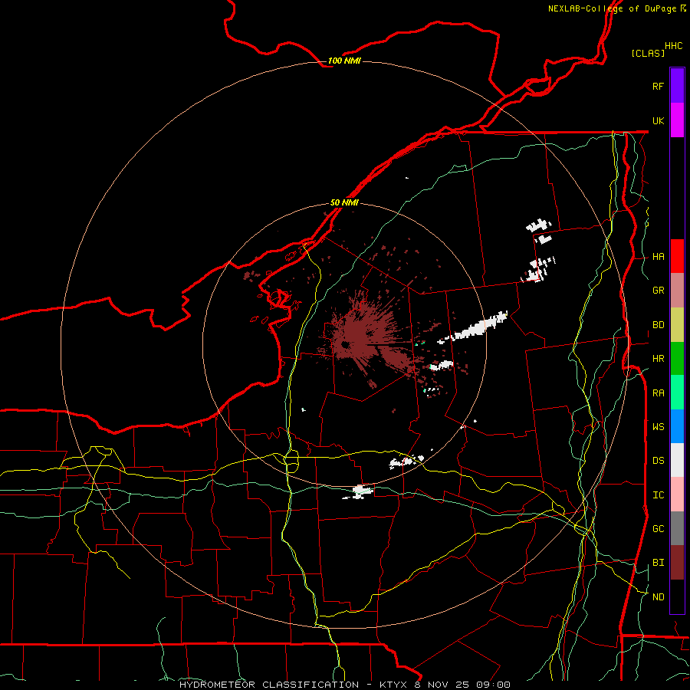This screenshot has height=690, width=690.
Task: Click the 50 NMI range ring label
Action: pos(344,202)
